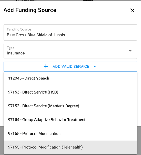Screen dimensions: 141x155
Task: Click the Insurance value in Type
Action: click(16, 53)
